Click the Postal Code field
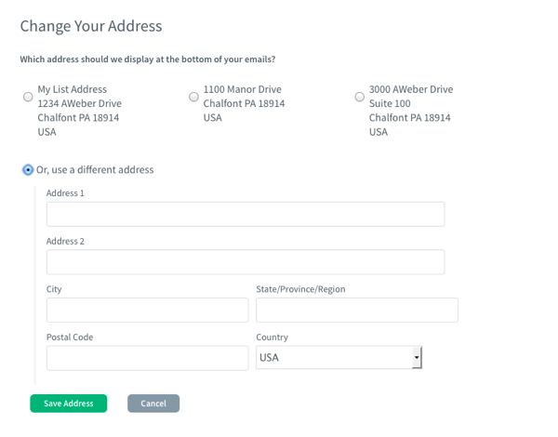The height and width of the screenshot is (437, 558). (x=147, y=358)
